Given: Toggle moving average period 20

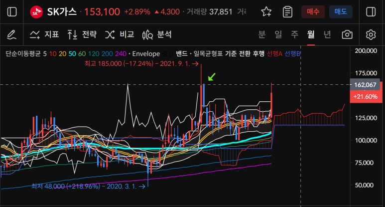Looking at the screenshot, I should [x=62, y=53].
